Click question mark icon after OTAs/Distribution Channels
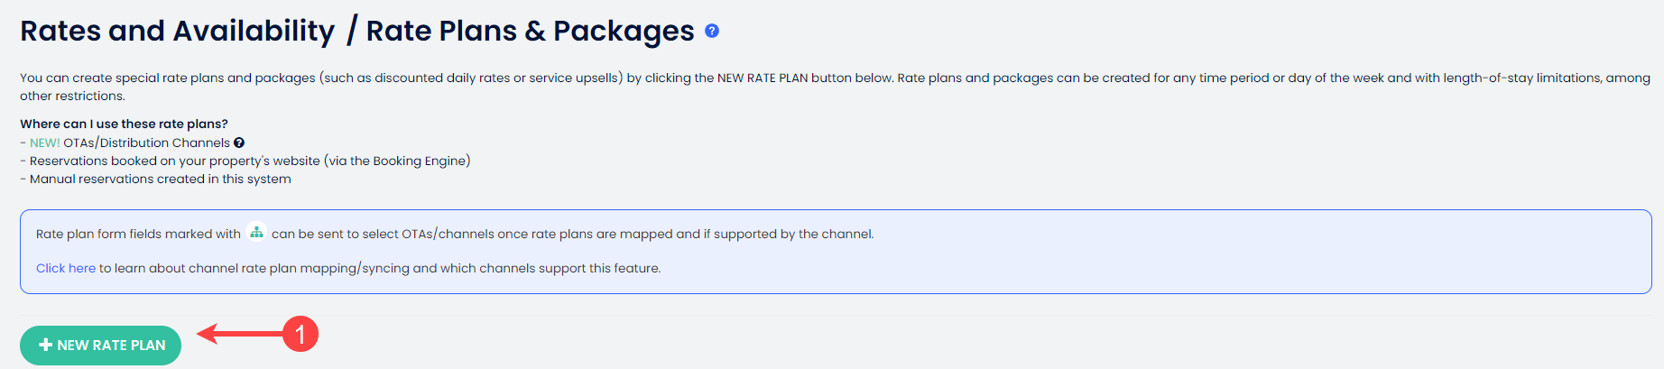The image size is (1664, 369). pos(239,143)
